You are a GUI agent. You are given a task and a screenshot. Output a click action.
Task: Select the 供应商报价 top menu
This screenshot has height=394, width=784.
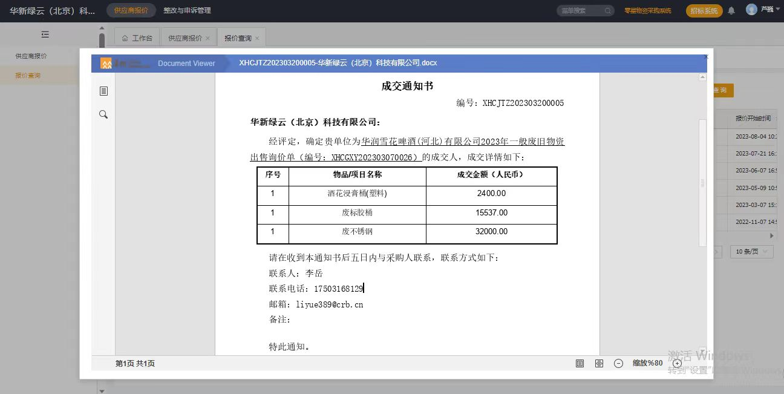pos(131,10)
